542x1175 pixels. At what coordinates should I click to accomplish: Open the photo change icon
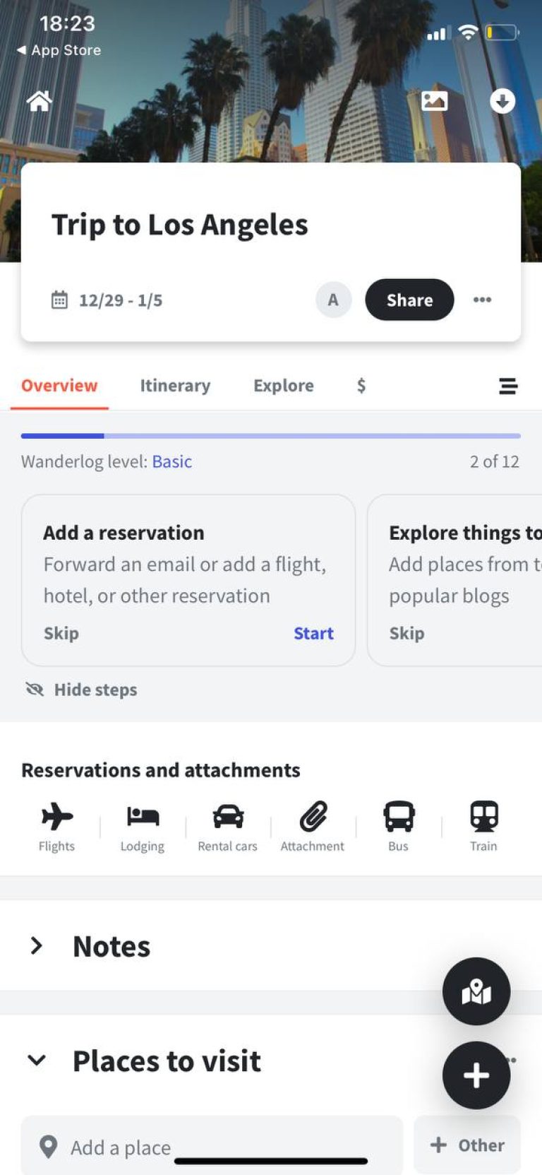(434, 100)
